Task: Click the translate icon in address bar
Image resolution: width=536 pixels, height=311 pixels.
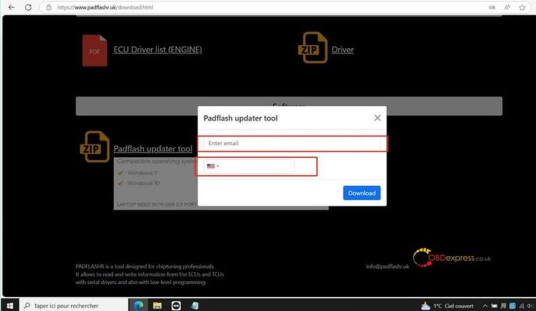Action: (492, 7)
